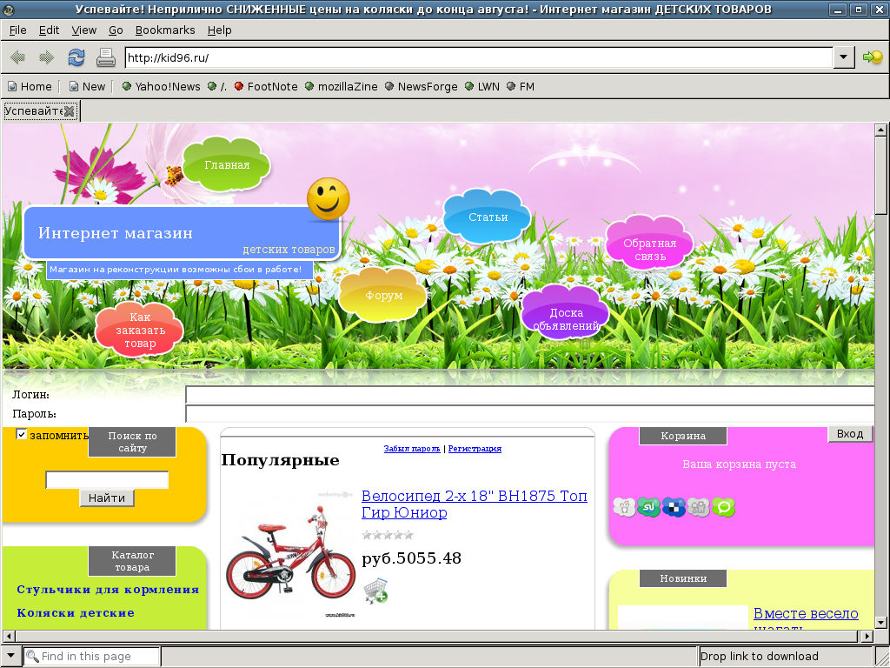890x668 pixels.
Task: Open the View menu
Action: pyautogui.click(x=84, y=30)
